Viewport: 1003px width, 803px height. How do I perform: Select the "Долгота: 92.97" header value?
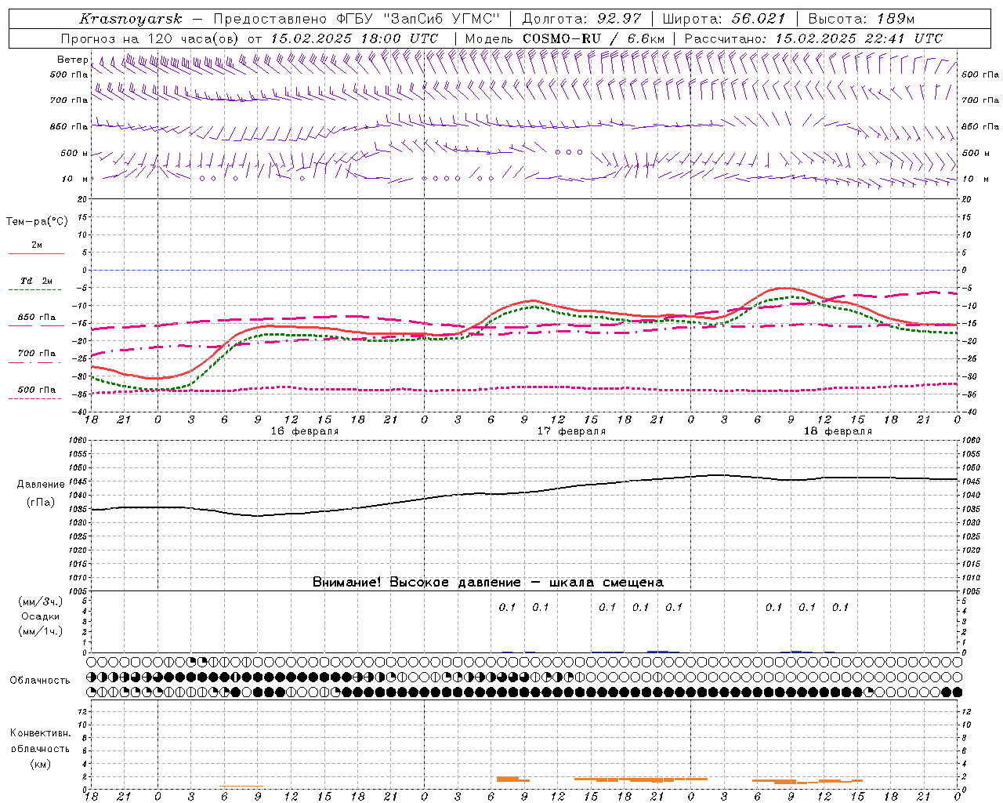581,18
